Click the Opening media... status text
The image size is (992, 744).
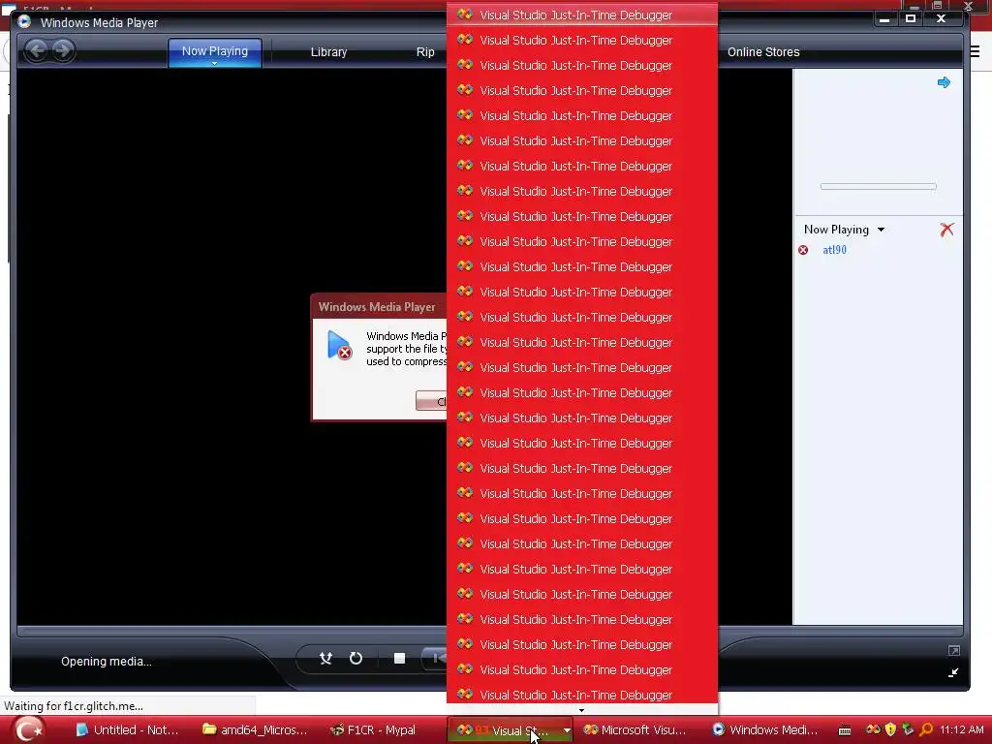[107, 661]
